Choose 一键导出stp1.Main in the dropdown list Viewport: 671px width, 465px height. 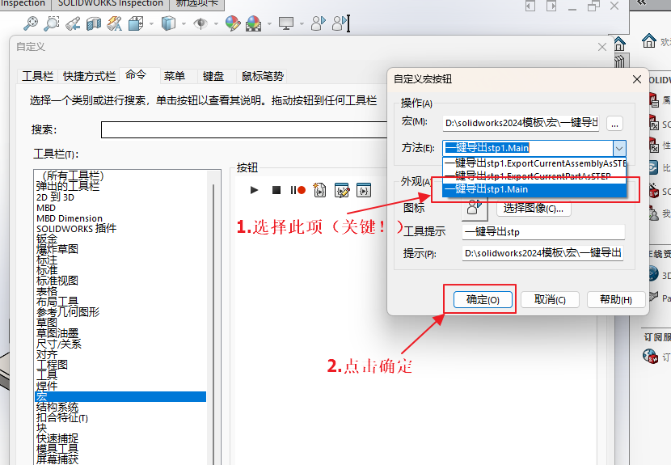click(x=534, y=189)
